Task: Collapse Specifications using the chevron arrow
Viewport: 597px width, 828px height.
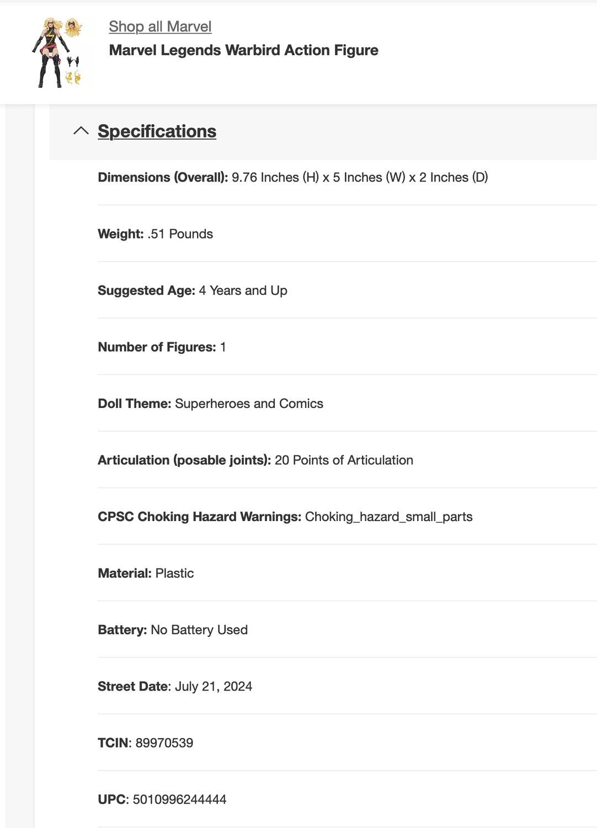Action: [x=81, y=131]
